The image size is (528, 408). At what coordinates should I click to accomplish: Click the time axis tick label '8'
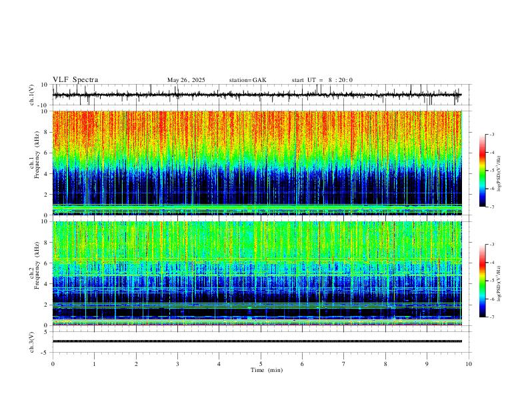385,364
